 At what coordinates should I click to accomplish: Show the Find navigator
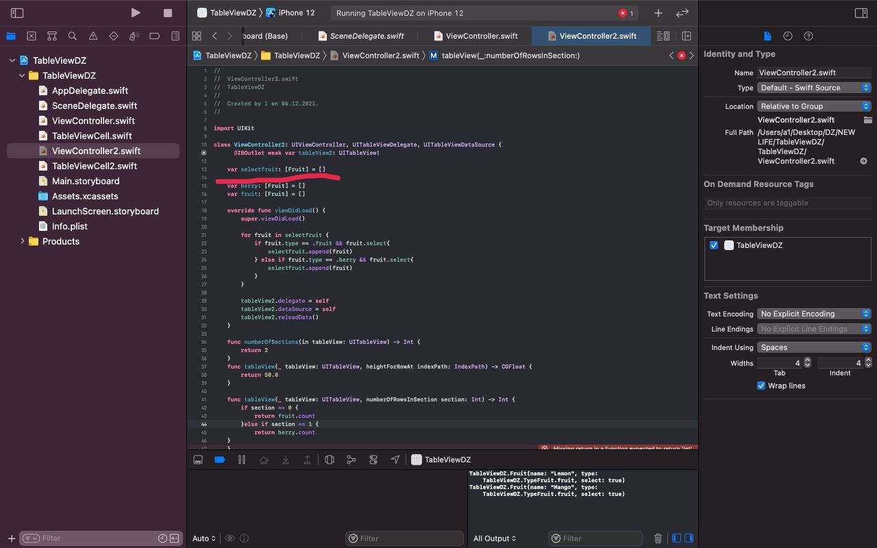click(x=73, y=36)
